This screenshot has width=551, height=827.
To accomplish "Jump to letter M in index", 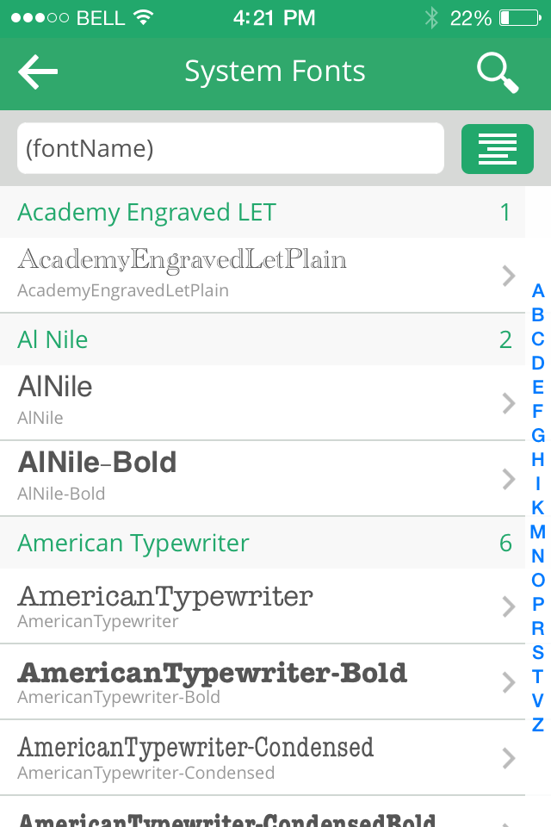I will click(538, 532).
